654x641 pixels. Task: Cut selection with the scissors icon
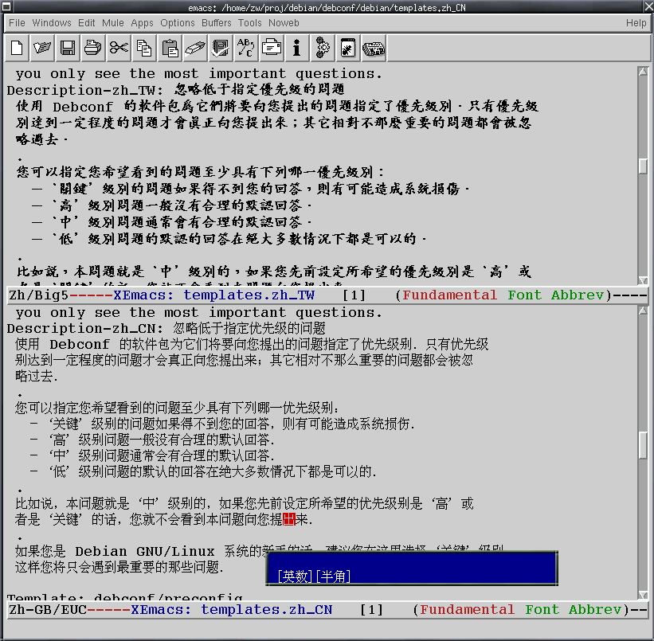pyautogui.click(x=119, y=48)
